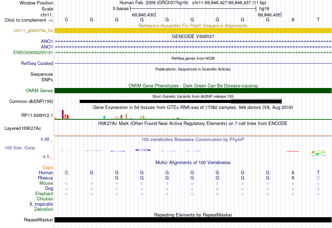The width and height of the screenshot is (332, 228).
Task: Click the OMIM Gene Phenotypes track title
Action: pos(193,86)
